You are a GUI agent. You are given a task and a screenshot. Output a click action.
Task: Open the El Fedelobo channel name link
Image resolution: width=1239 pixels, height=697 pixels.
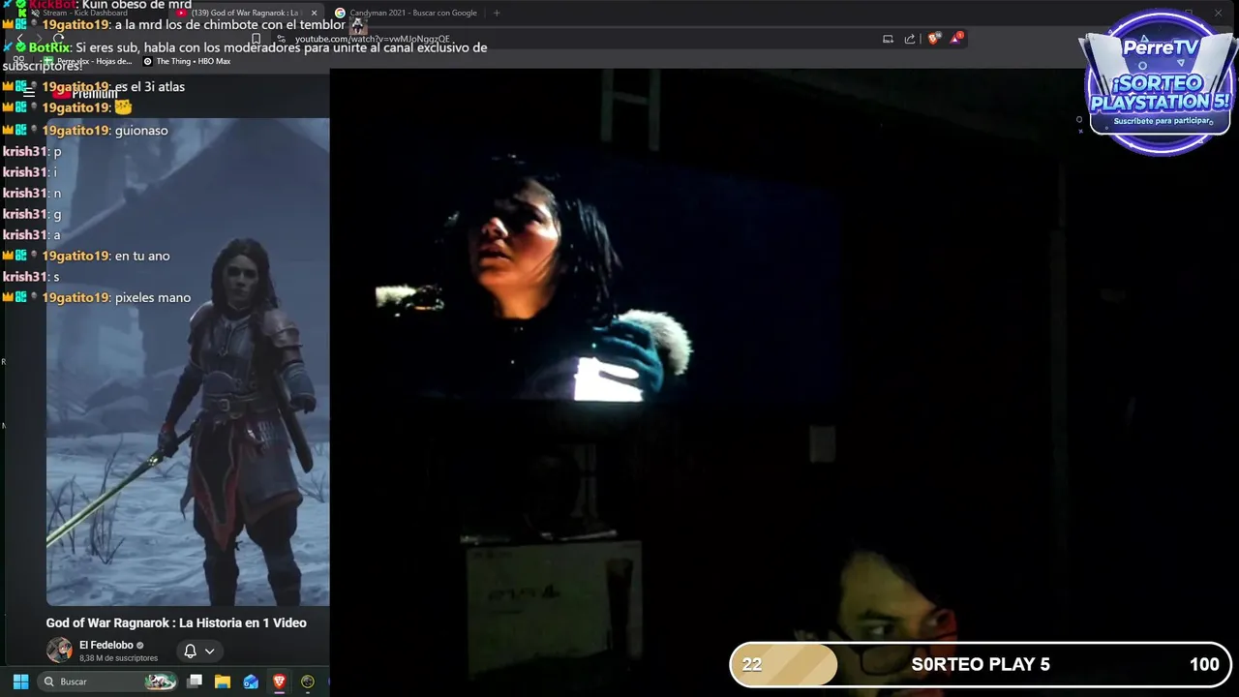[106, 645]
